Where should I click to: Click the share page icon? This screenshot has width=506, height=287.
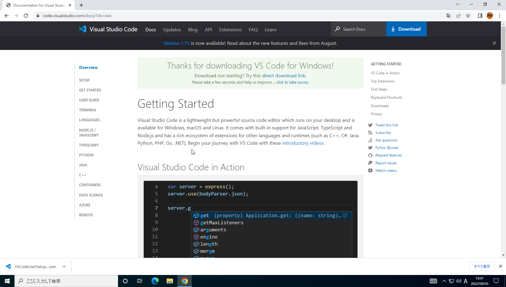(458, 16)
